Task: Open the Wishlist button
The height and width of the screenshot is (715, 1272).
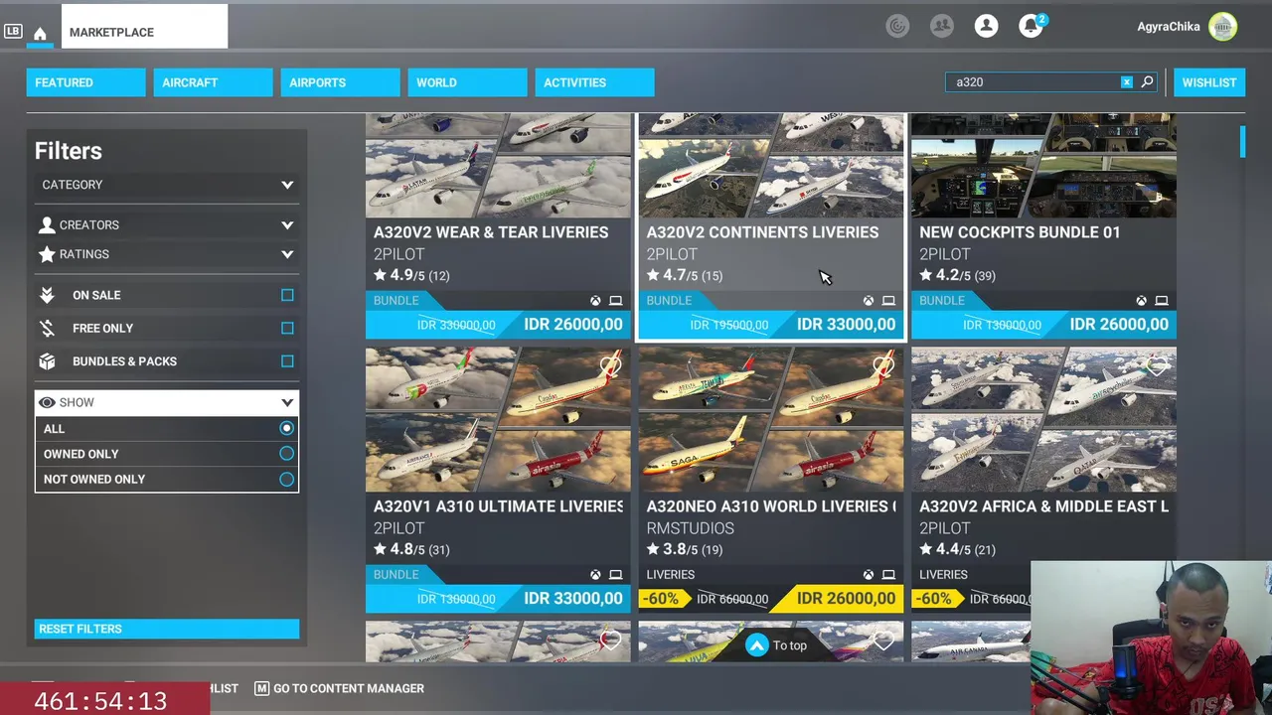Action: click(x=1208, y=82)
